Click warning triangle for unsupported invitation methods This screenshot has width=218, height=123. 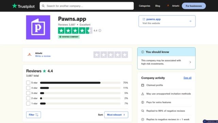[x=143, y=94]
